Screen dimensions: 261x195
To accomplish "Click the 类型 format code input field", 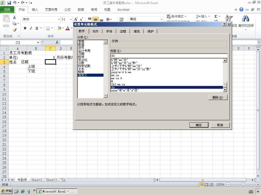I will pos(169,56).
